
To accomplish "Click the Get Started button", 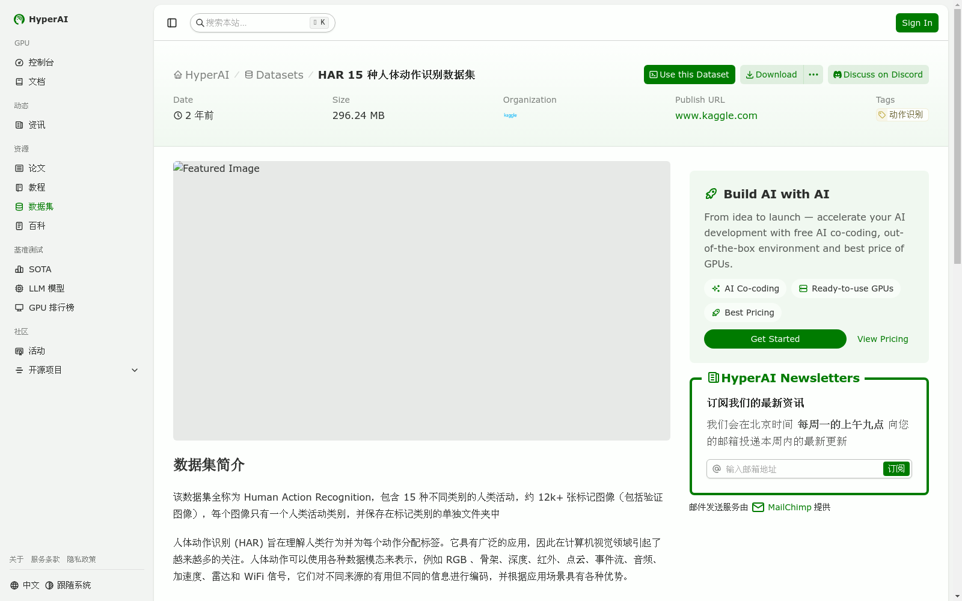I will [775, 339].
